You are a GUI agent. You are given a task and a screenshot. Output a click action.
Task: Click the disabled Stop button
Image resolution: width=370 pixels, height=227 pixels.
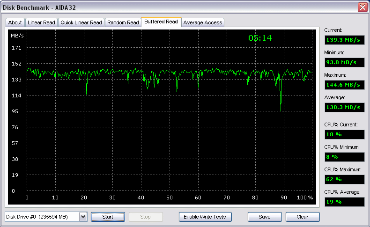(x=146, y=217)
